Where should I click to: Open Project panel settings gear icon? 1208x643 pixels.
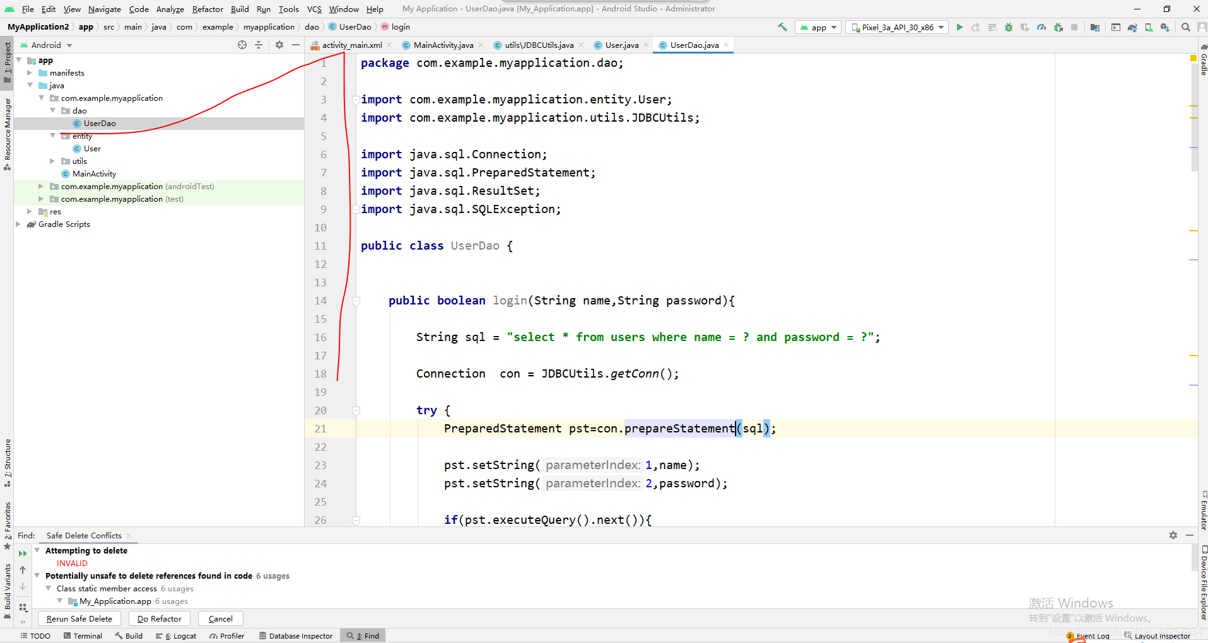pos(279,45)
